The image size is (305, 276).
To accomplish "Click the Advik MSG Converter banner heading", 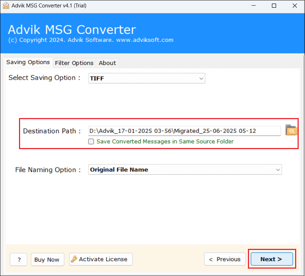I will tap(72, 30).
